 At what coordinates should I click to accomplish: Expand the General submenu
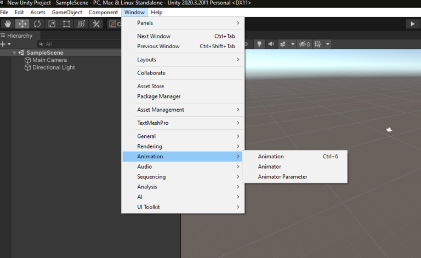coord(183,136)
